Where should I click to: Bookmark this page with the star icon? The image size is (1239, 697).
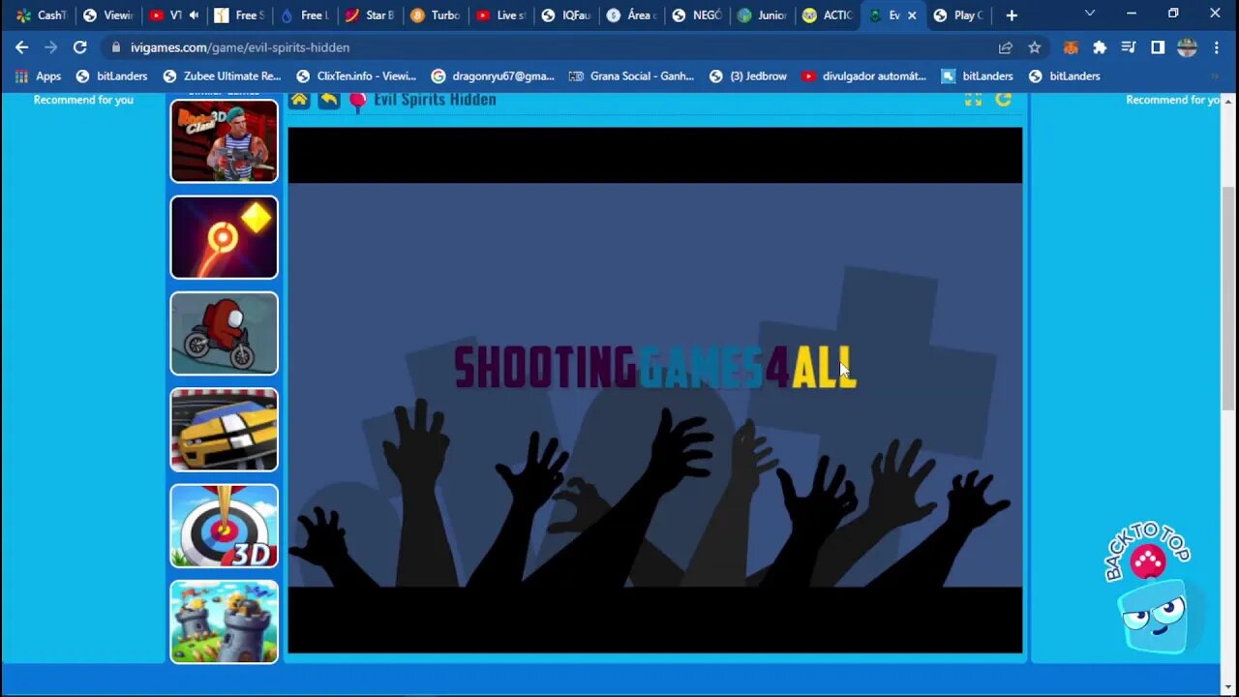tap(1035, 47)
